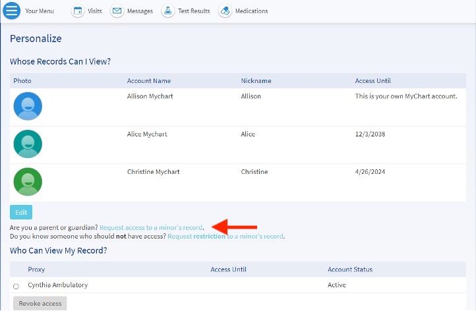Click the Visits calendar icon
The image size is (476, 311).
pyautogui.click(x=78, y=11)
